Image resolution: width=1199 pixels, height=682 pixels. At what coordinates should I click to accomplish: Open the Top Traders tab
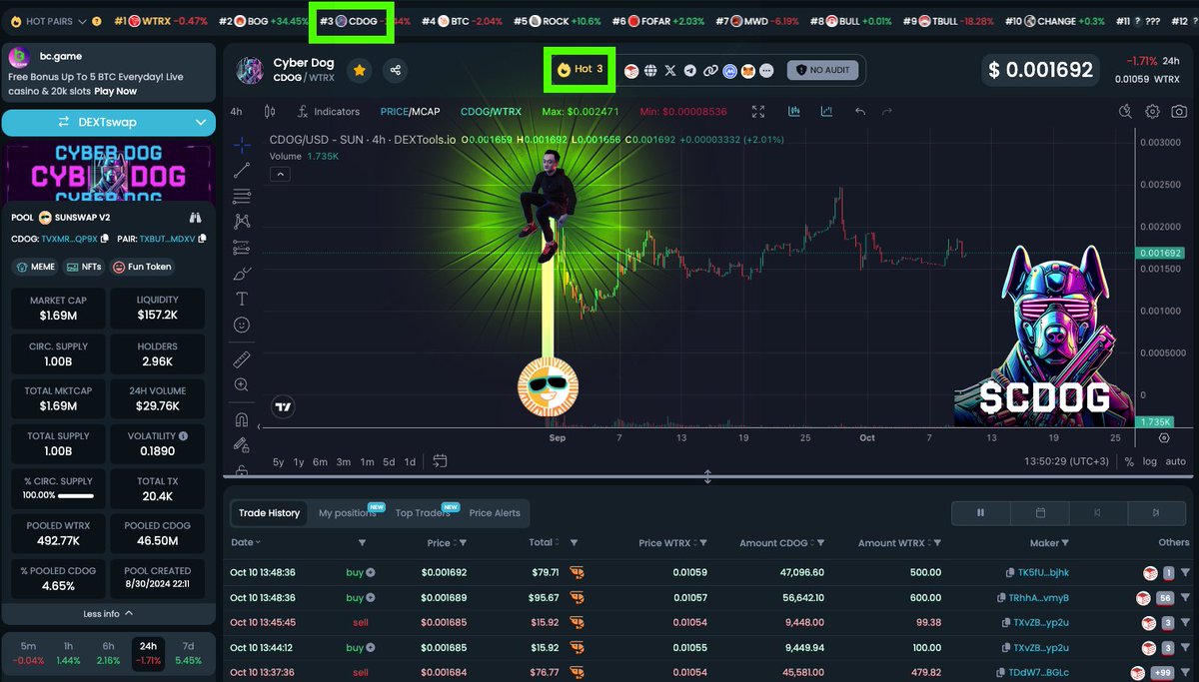[423, 513]
